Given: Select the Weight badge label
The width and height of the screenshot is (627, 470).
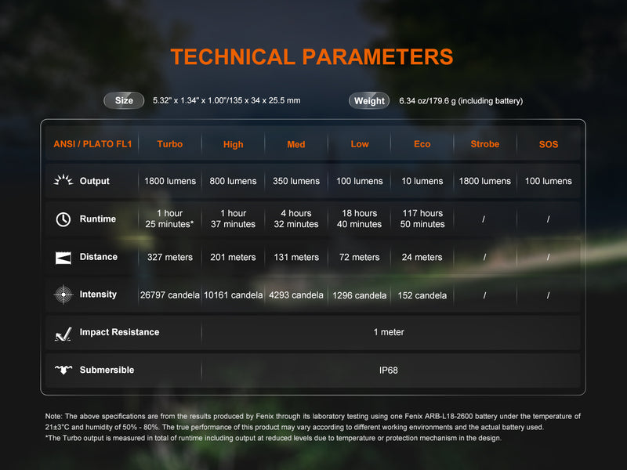Looking at the screenshot, I should pyautogui.click(x=369, y=100).
